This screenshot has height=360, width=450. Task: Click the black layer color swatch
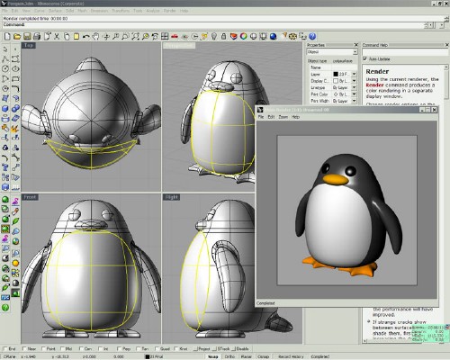(x=336, y=74)
